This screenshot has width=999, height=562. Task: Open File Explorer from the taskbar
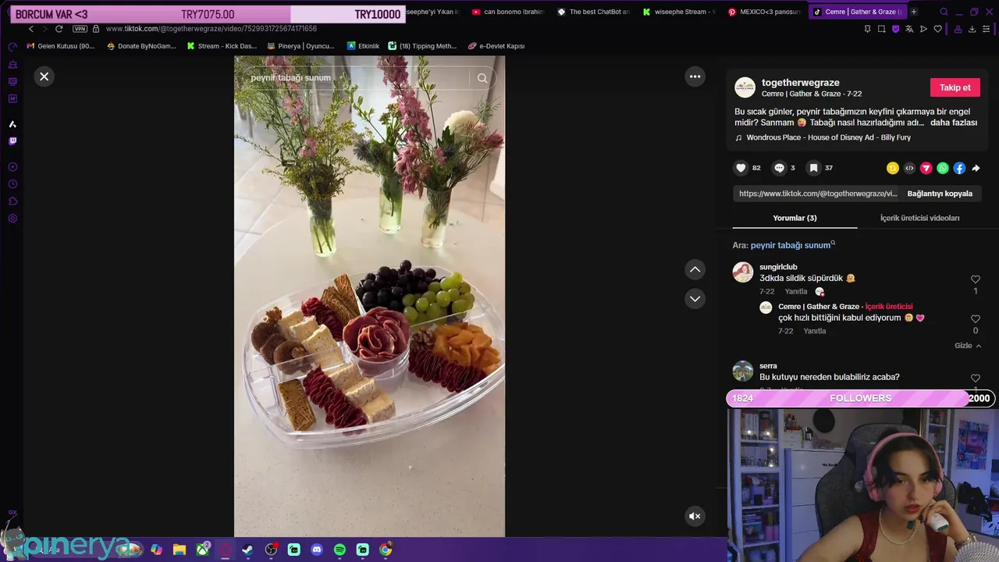[x=179, y=550]
